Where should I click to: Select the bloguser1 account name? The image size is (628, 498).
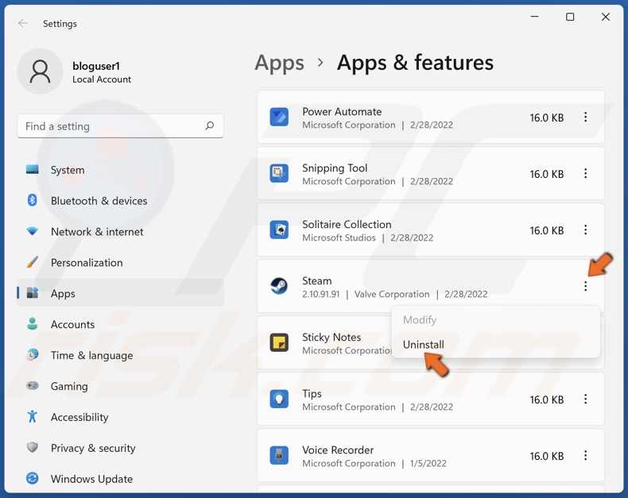pos(96,66)
